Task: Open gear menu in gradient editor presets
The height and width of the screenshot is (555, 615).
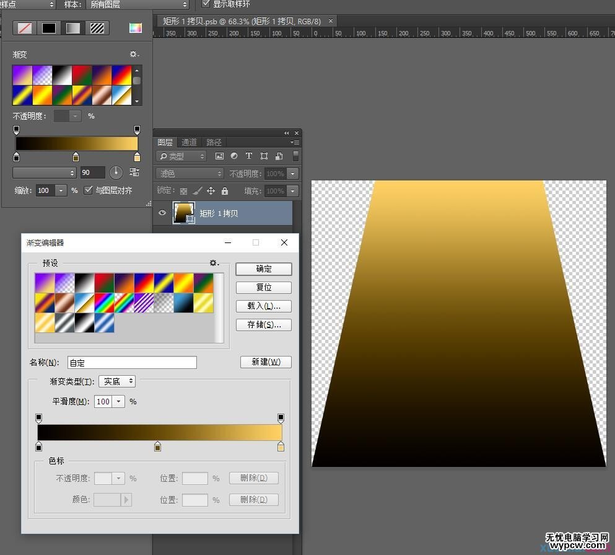Action: pos(214,263)
